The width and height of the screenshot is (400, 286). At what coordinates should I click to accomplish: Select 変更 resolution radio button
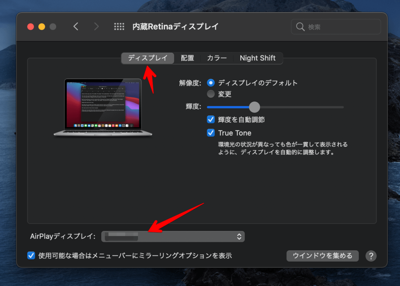coord(211,94)
